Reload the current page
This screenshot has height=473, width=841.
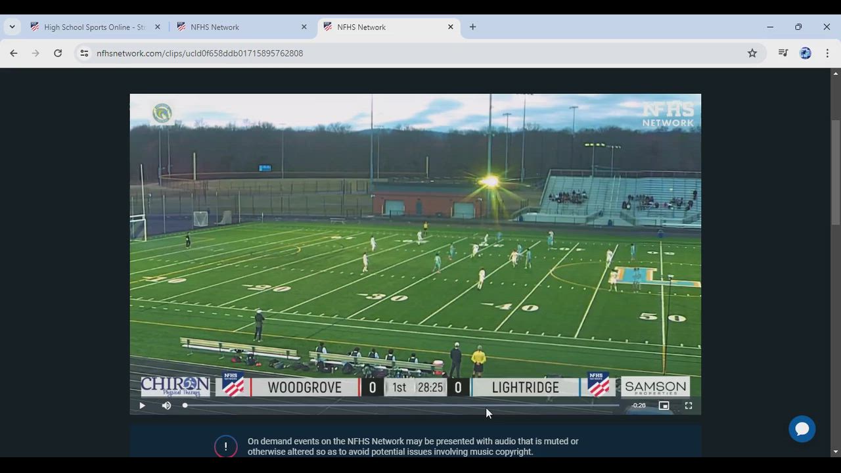pos(58,53)
